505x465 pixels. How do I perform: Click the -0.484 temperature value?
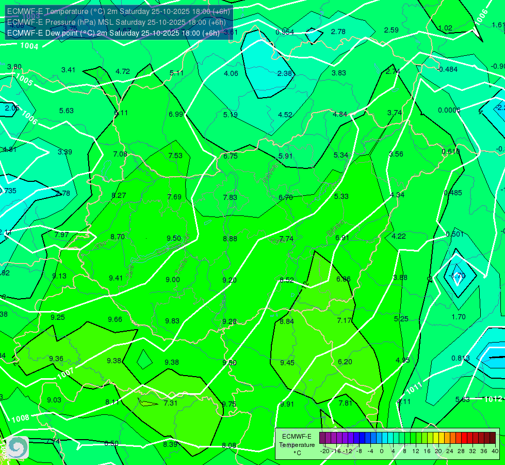447,69
